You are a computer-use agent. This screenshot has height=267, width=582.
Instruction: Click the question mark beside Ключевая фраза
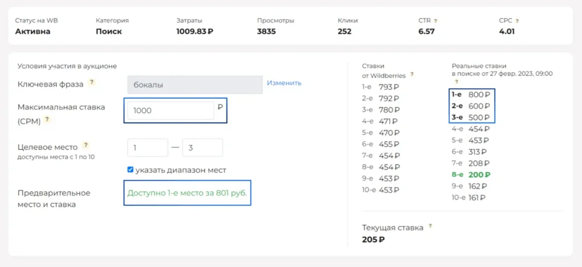[x=91, y=83]
